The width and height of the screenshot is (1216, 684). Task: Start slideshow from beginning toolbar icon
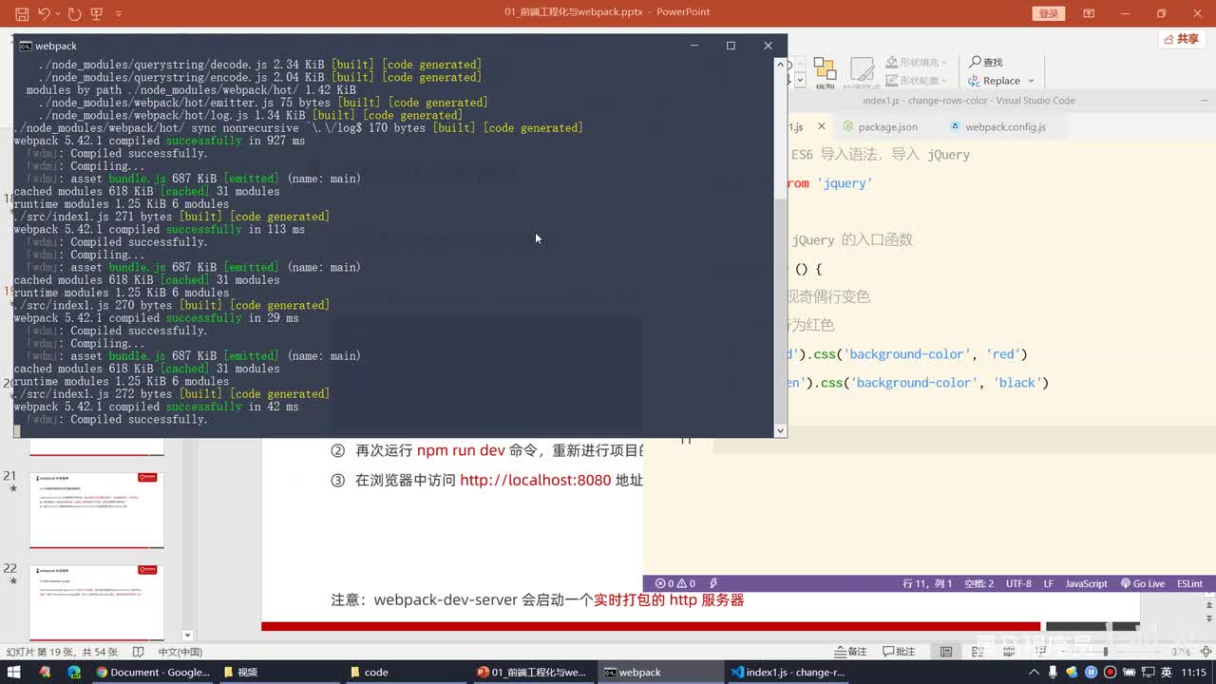[96, 13]
